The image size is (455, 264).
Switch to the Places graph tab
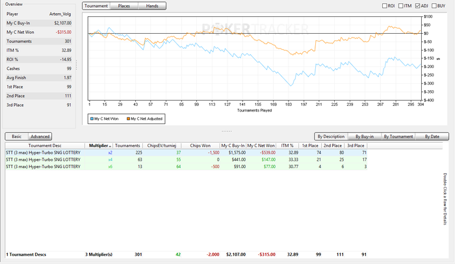click(x=123, y=6)
